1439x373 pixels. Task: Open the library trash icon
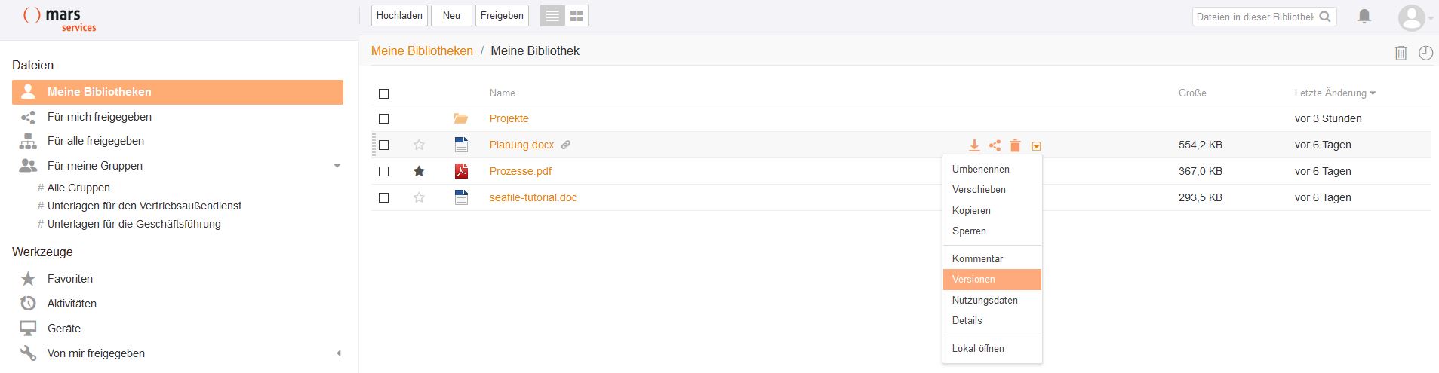[x=1401, y=53]
